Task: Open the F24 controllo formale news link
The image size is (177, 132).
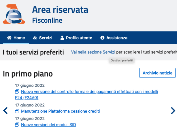Action: pos(89,92)
